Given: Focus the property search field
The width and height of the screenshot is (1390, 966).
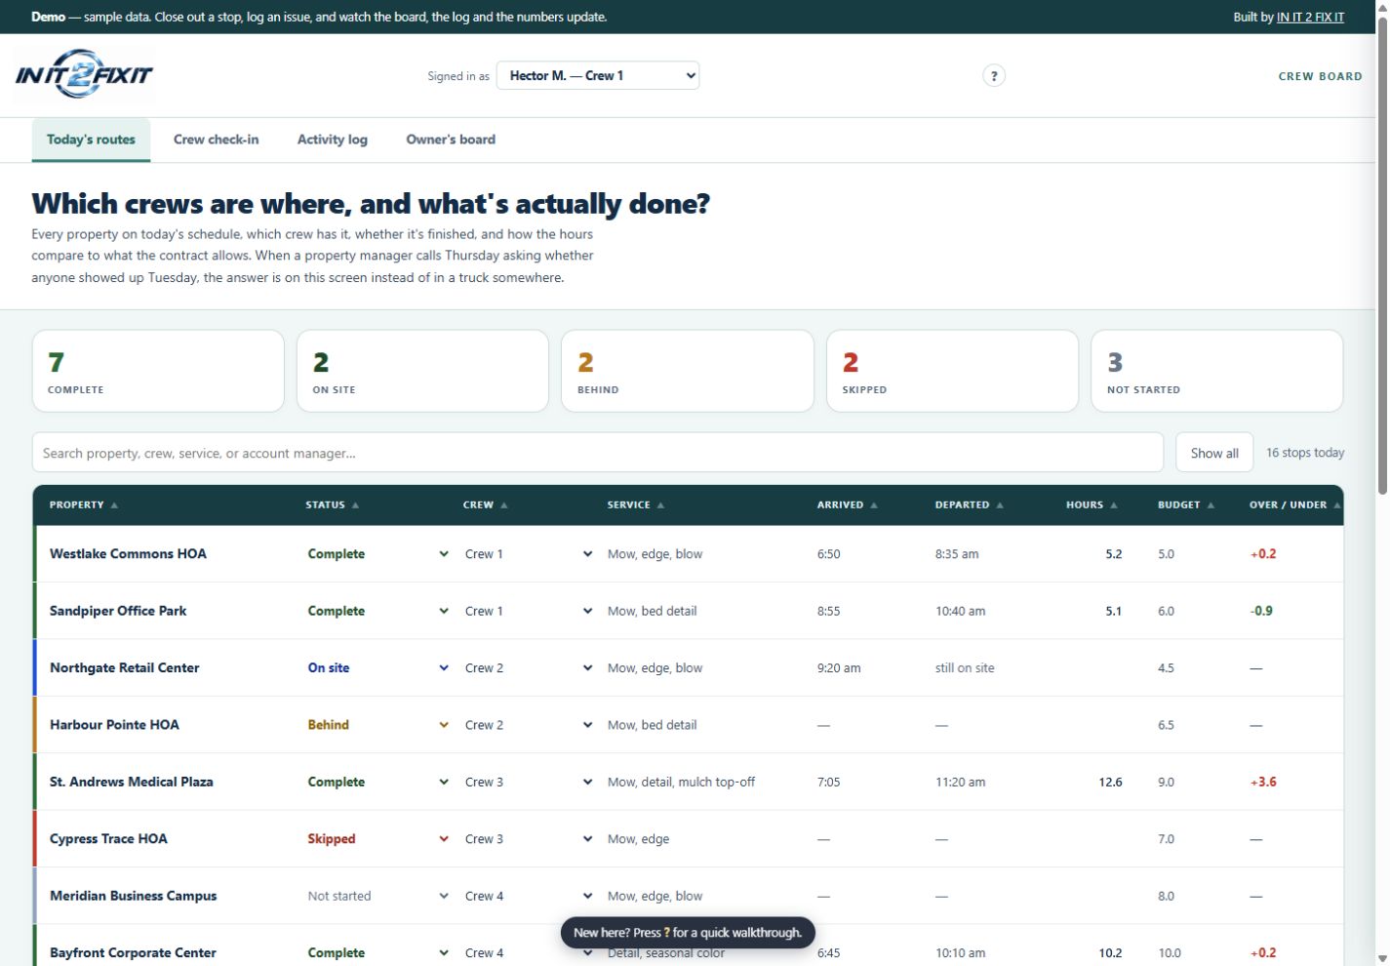Looking at the screenshot, I should point(598,453).
